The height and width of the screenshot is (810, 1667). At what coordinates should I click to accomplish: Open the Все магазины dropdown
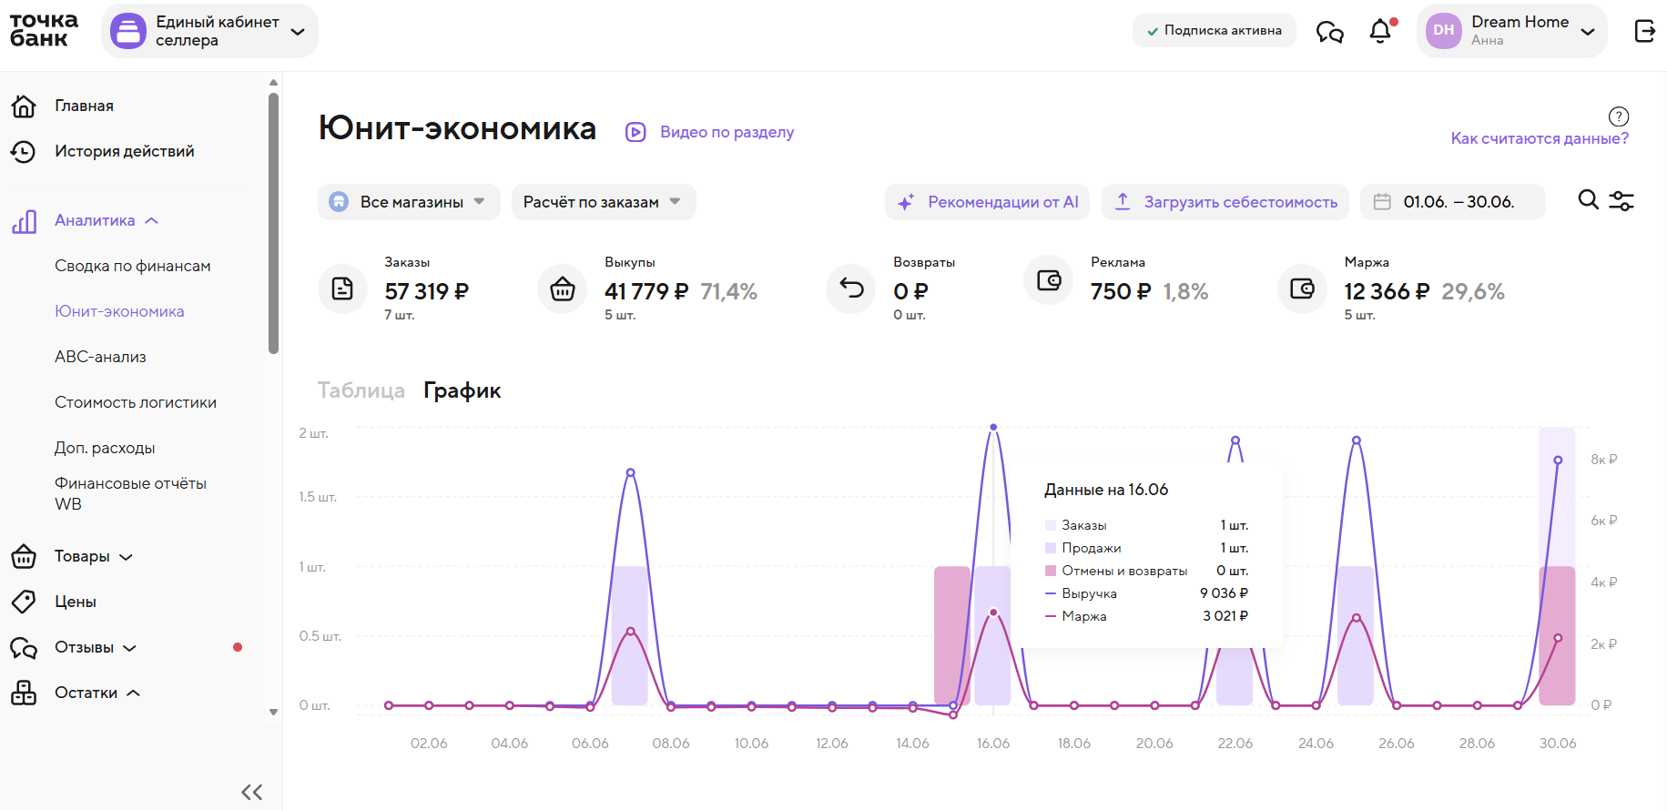pyautogui.click(x=409, y=202)
